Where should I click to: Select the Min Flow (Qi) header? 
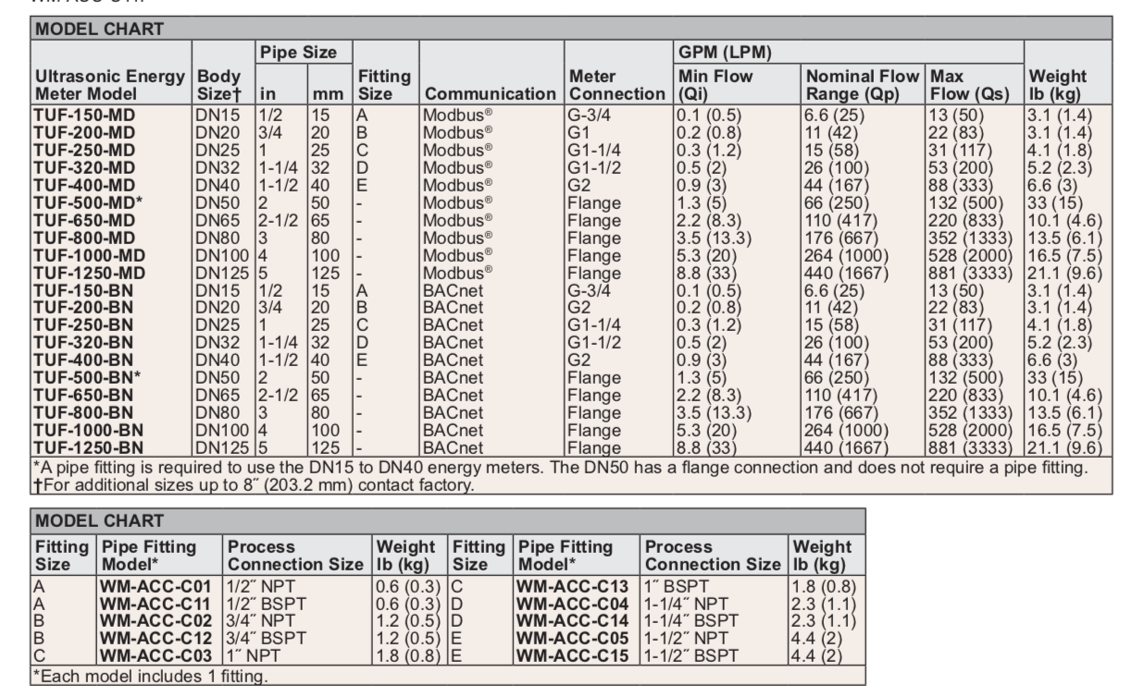[718, 86]
